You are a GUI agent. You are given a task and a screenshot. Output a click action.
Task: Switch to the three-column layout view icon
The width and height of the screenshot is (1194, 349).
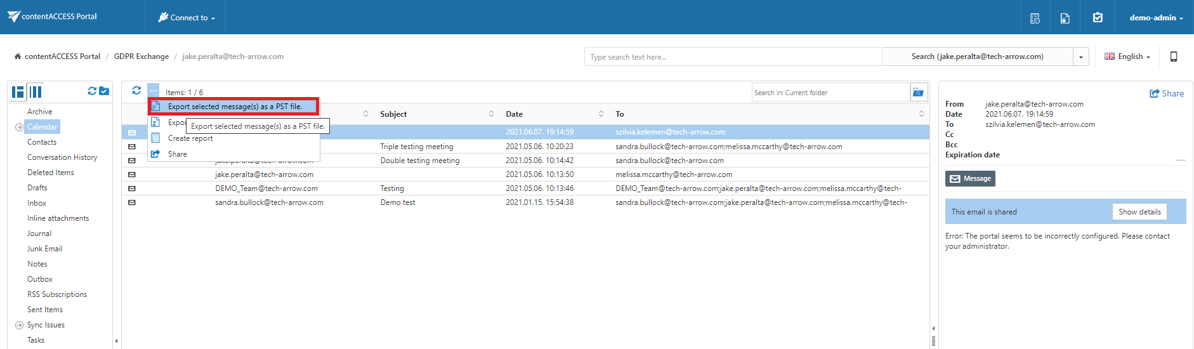point(36,92)
